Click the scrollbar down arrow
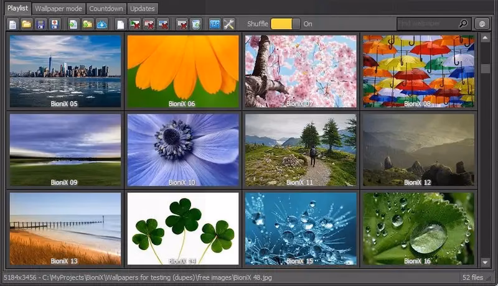498x286 pixels. pos(485,262)
